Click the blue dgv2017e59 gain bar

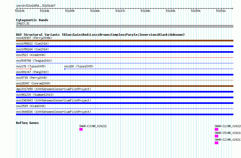click(125, 92)
